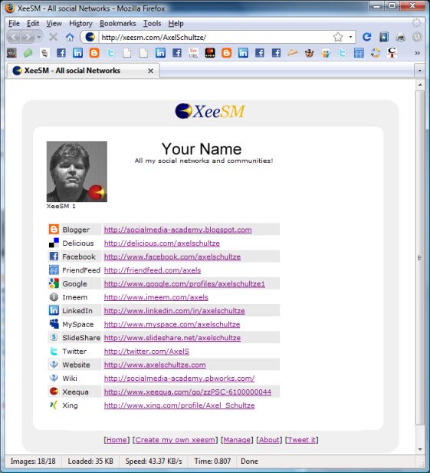Open the google.com/profiles/axelschultze1 link
This screenshot has width=430, height=473.
coord(185,283)
